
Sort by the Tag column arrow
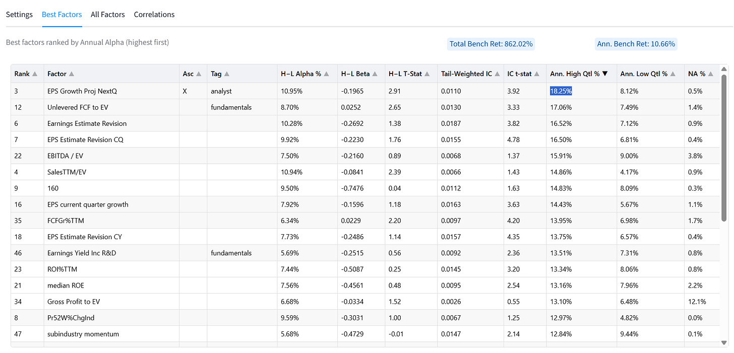point(227,74)
